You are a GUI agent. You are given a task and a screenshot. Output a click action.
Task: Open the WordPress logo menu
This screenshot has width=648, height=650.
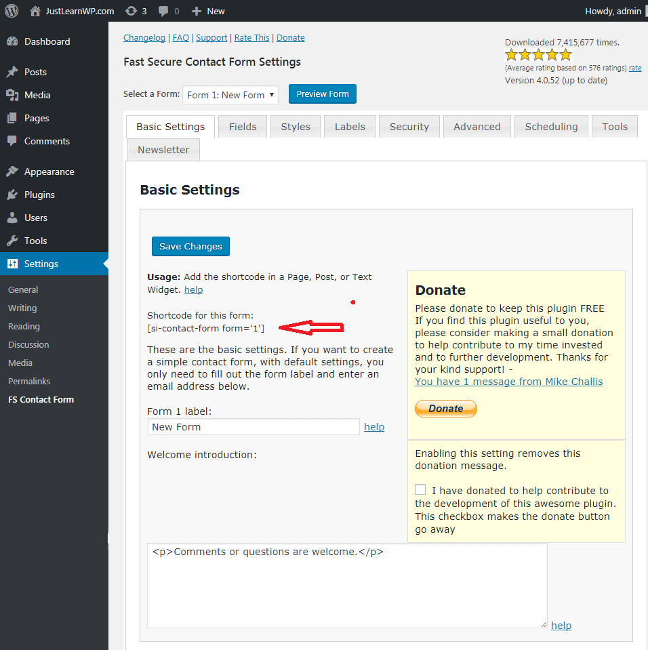(x=12, y=11)
